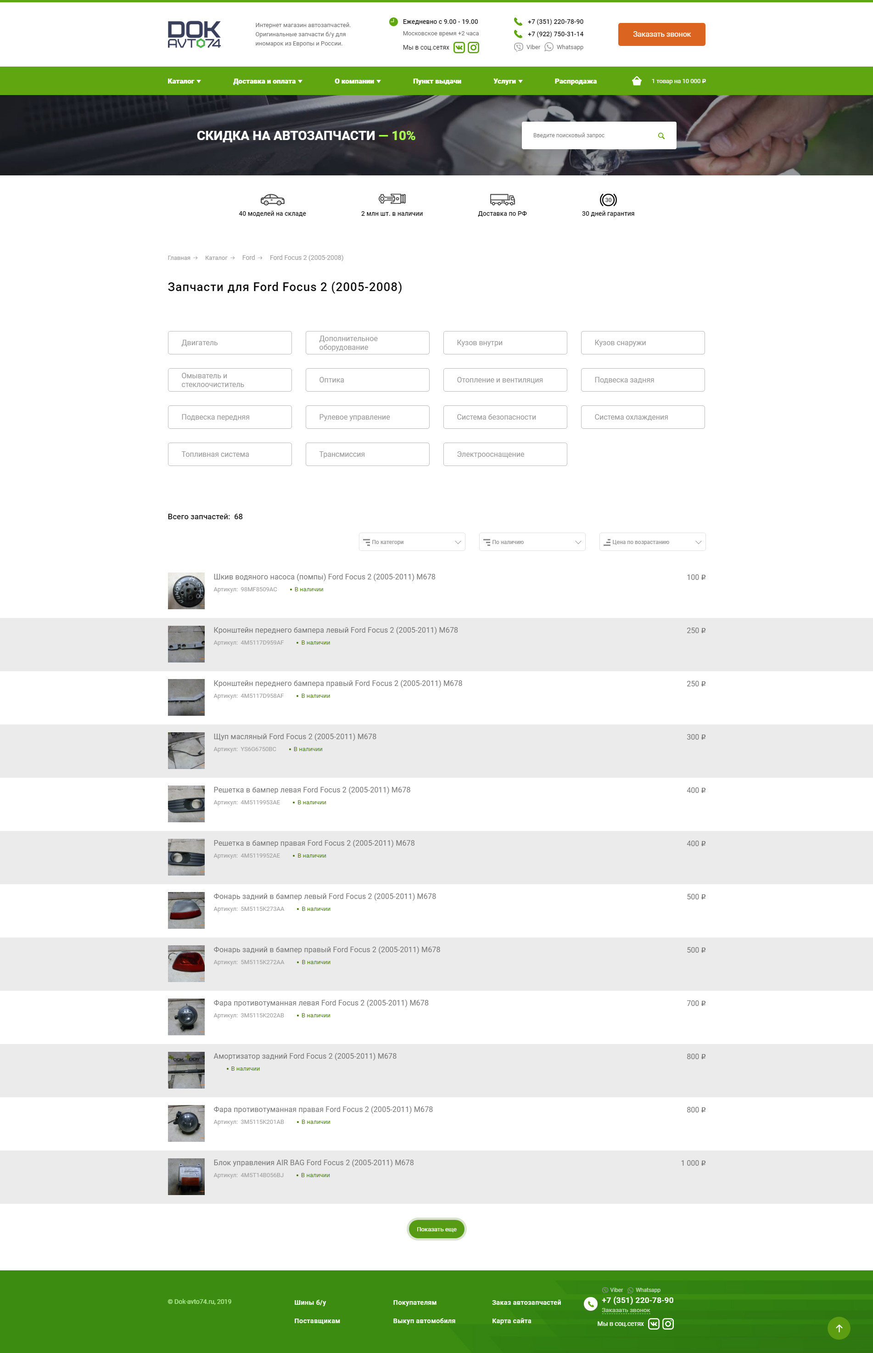Image resolution: width=873 pixels, height=1353 pixels.
Task: Open the Шкив водяного насоса thumbnail
Action: point(186,591)
